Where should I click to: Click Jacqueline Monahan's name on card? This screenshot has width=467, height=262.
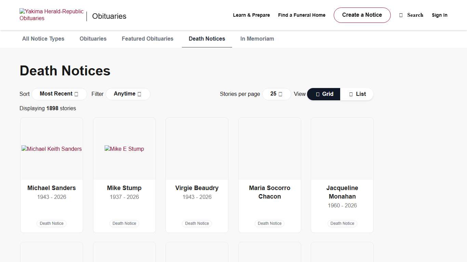point(342,192)
